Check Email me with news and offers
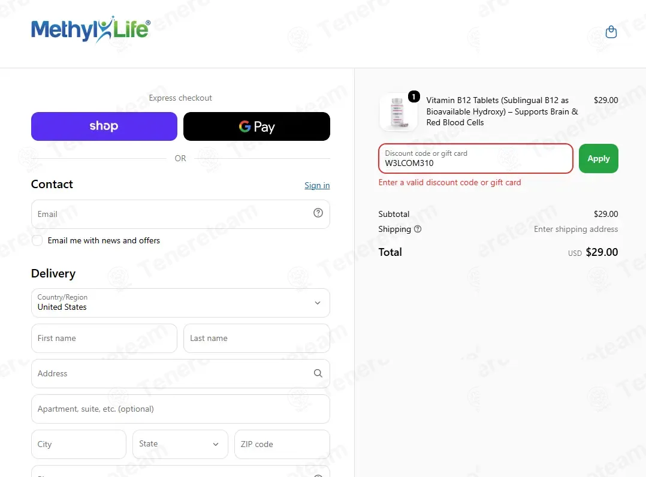Image resolution: width=646 pixels, height=477 pixels. 37,240
